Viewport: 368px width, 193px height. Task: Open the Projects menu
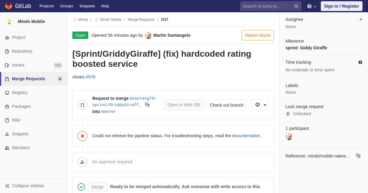47,6
